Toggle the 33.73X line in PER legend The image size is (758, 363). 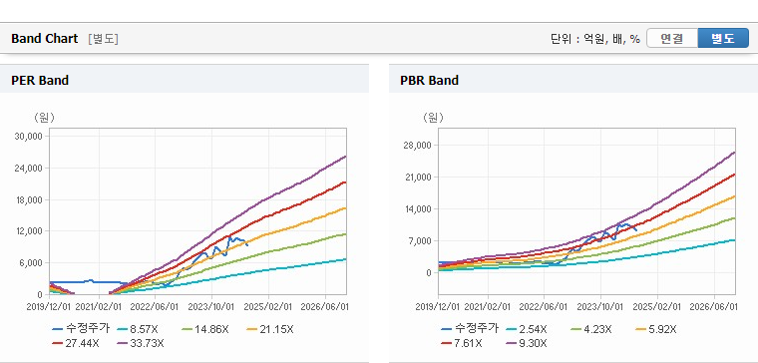pos(141,344)
